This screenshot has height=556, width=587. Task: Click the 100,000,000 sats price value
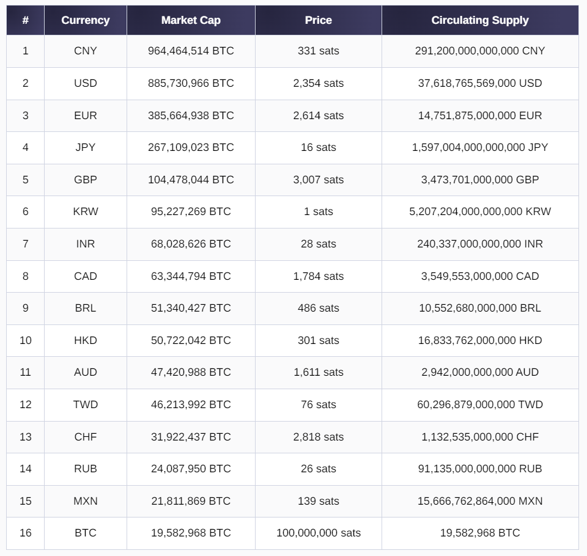click(x=319, y=533)
